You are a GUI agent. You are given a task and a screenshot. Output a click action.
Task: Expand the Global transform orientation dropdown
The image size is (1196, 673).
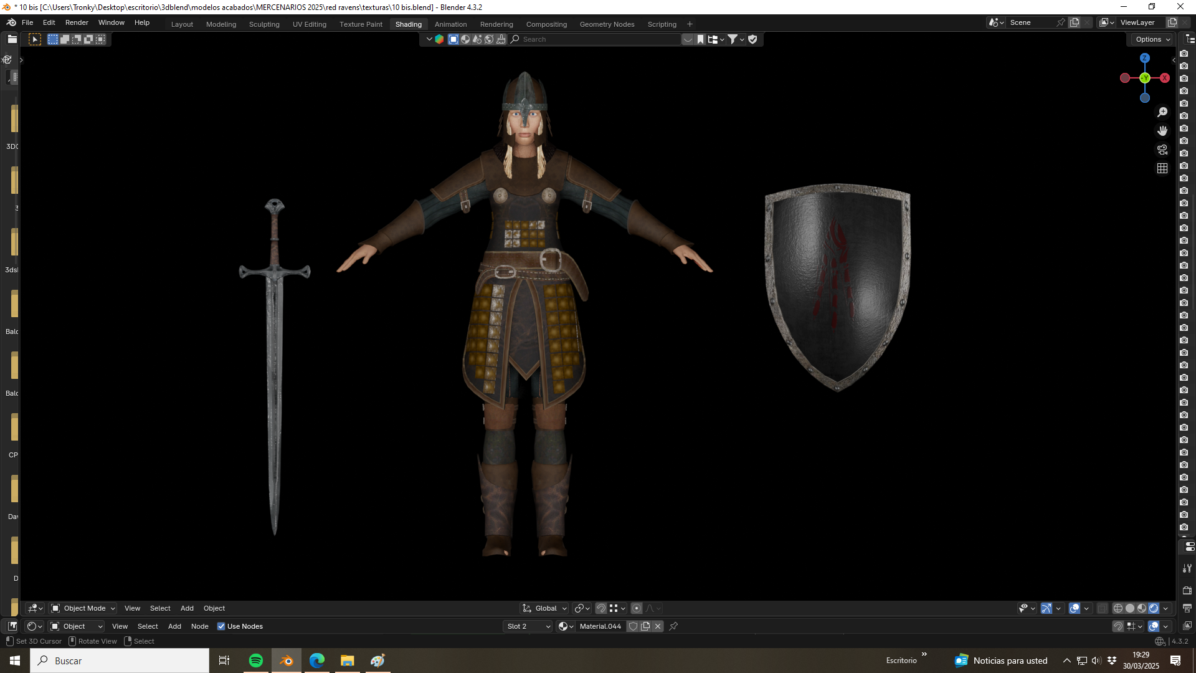(544, 608)
